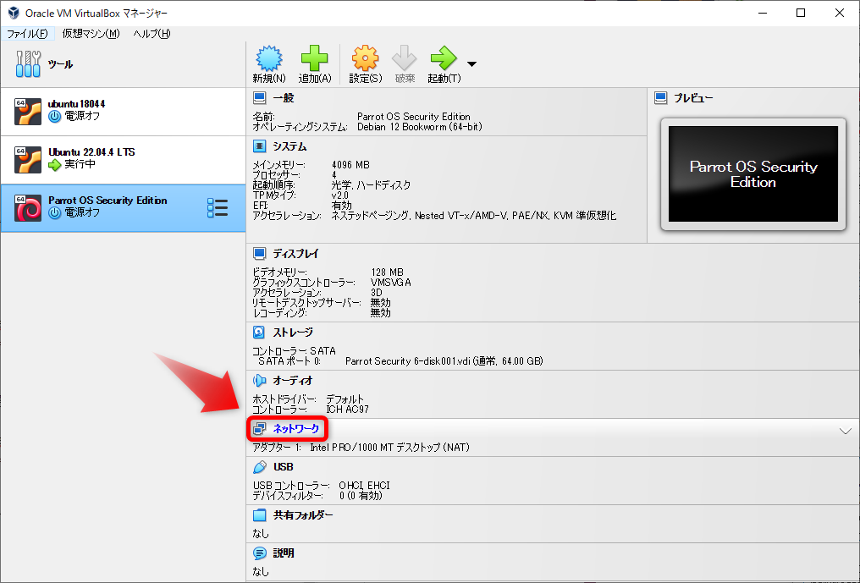Collapse the ネットワーク section chevron

[x=846, y=431]
